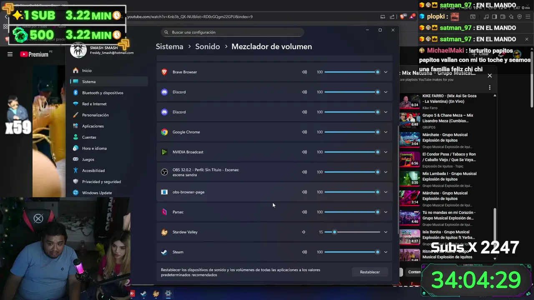This screenshot has width=534, height=300.
Task: Go to Inicio in Settings sidebar
Action: tap(109, 70)
